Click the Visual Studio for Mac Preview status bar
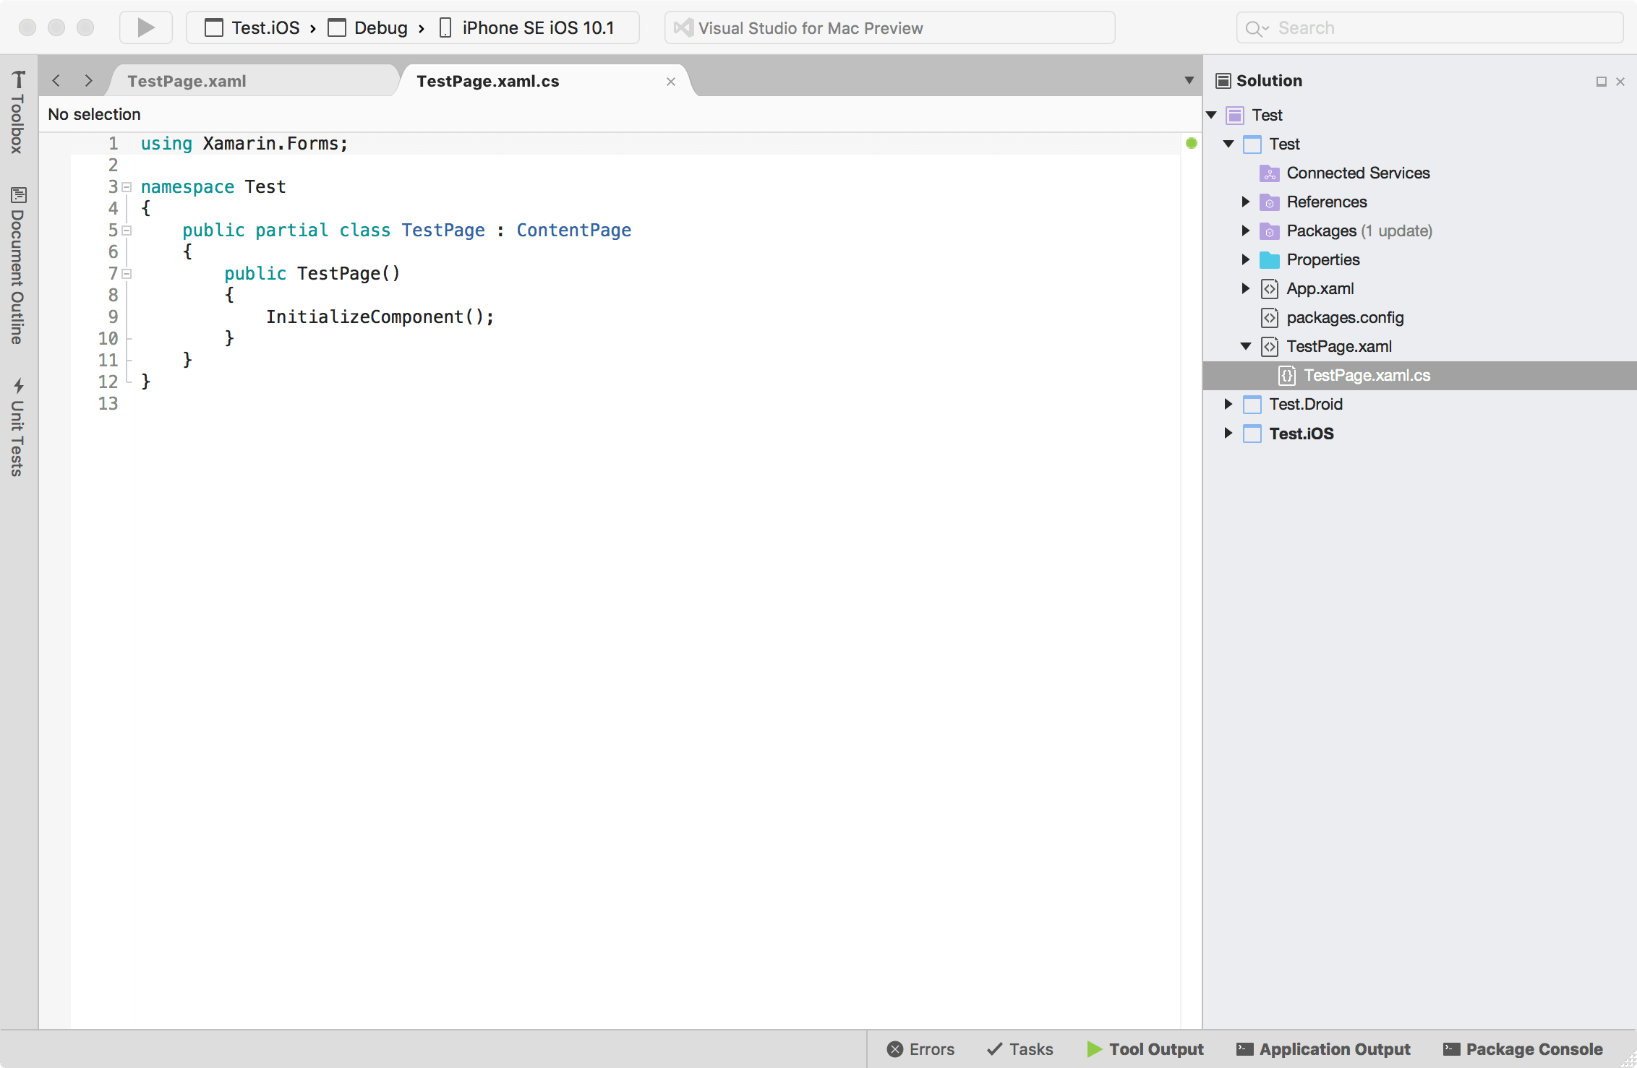Image resolution: width=1637 pixels, height=1068 pixels. coord(889,27)
